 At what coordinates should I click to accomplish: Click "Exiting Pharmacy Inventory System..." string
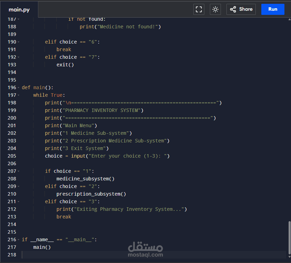click(129, 209)
